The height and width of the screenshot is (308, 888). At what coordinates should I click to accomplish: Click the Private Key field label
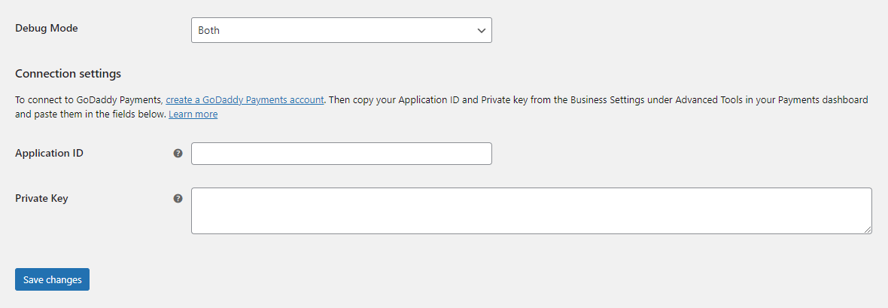click(x=41, y=198)
